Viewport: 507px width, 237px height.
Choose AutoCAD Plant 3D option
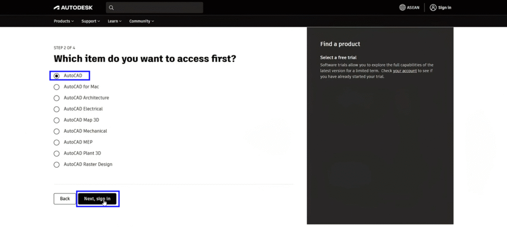point(56,153)
